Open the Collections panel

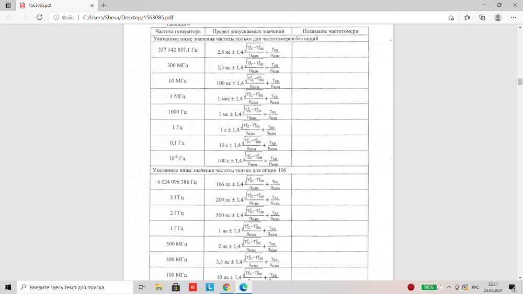click(482, 17)
